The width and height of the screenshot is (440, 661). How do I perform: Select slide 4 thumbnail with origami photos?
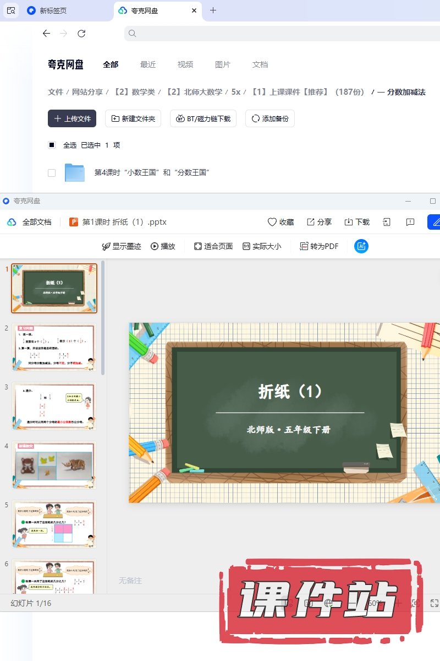coord(54,465)
